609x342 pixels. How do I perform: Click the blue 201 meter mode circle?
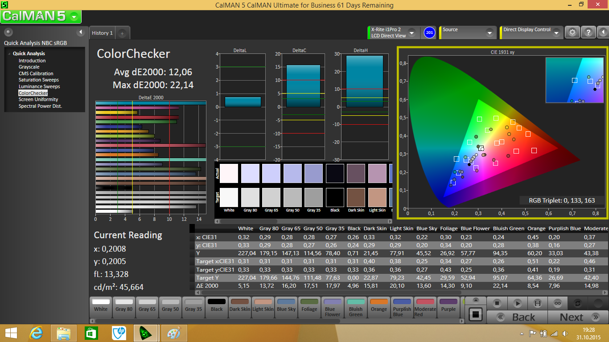429,33
